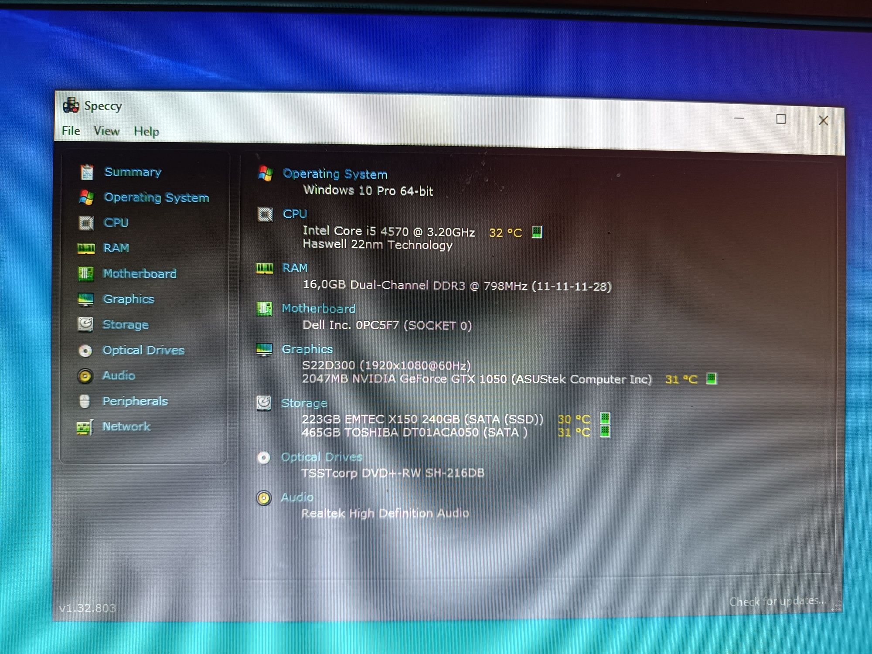
Task: Select Summary in the sidebar
Action: pos(133,172)
